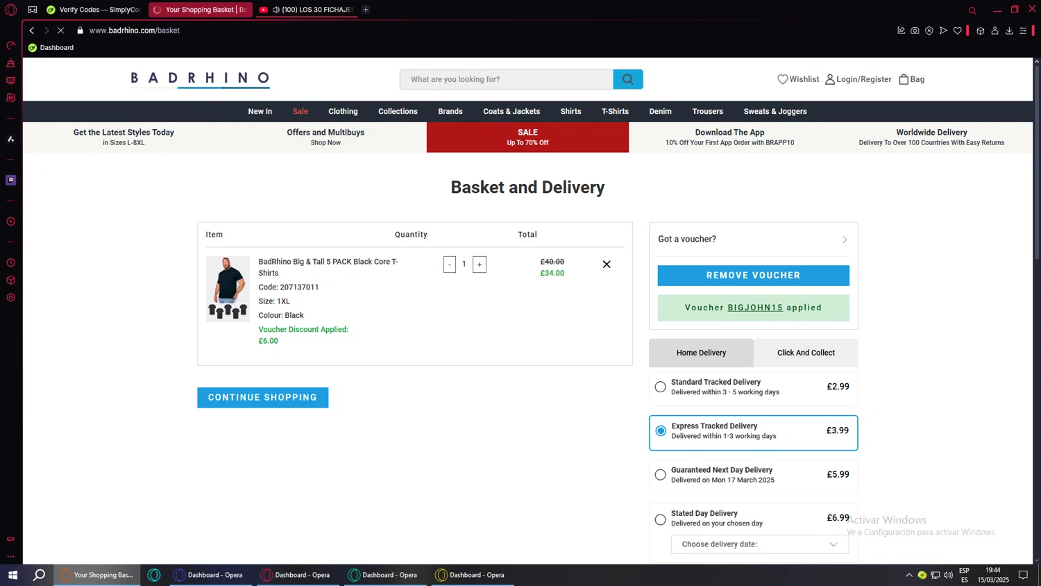Open the extensions cube icon in toolbar
The width and height of the screenshot is (1041, 586).
click(x=981, y=31)
